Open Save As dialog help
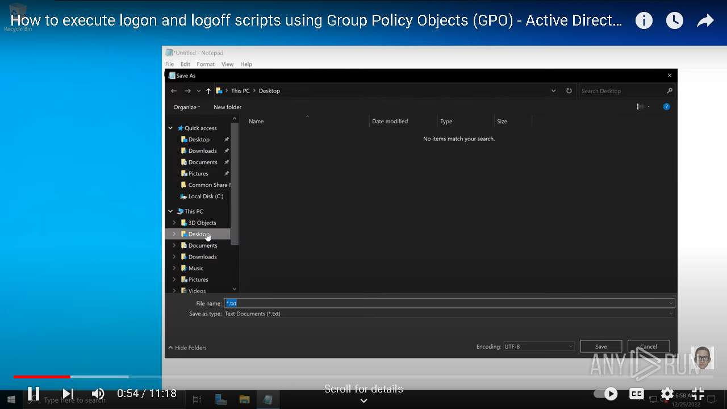This screenshot has width=727, height=409. 666,107
